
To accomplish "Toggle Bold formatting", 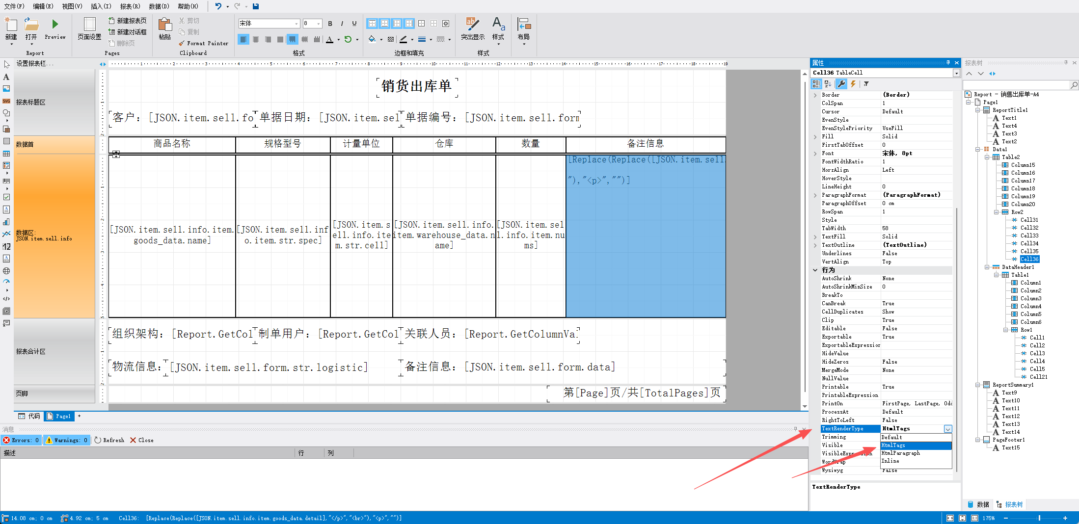I will [x=330, y=24].
